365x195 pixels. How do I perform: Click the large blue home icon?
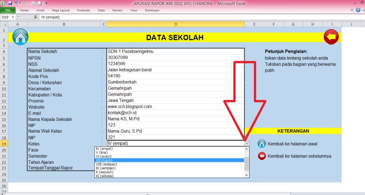point(21,37)
